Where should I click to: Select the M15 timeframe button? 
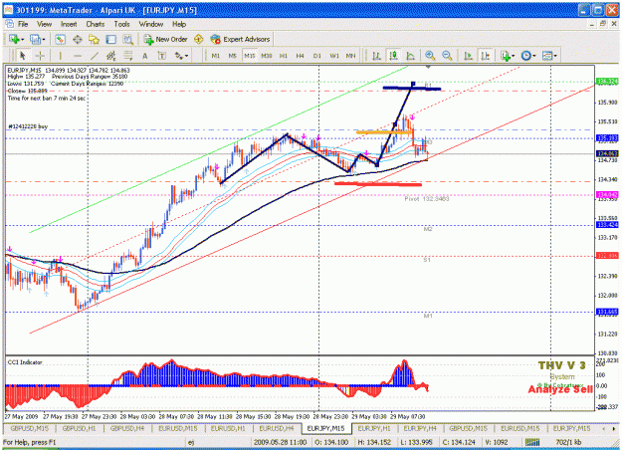250,56
